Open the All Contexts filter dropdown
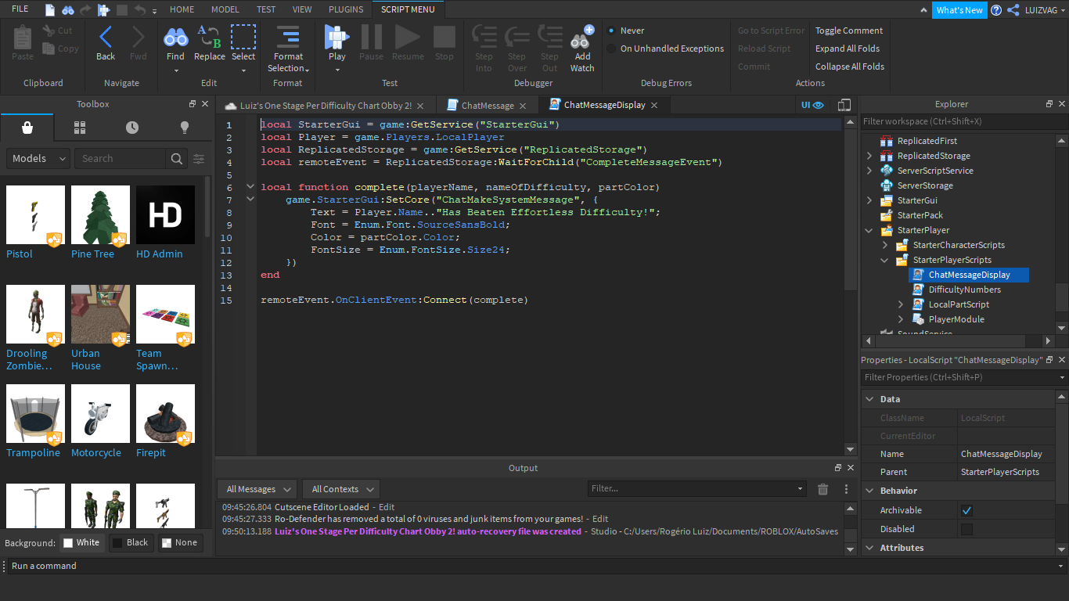Screen dimensions: 1069x601 (341, 489)
